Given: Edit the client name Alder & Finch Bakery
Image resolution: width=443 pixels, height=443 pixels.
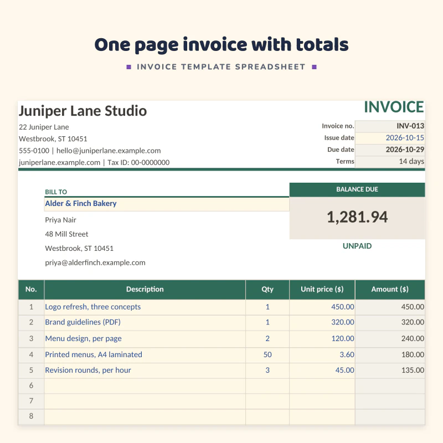Looking at the screenshot, I should (167, 204).
